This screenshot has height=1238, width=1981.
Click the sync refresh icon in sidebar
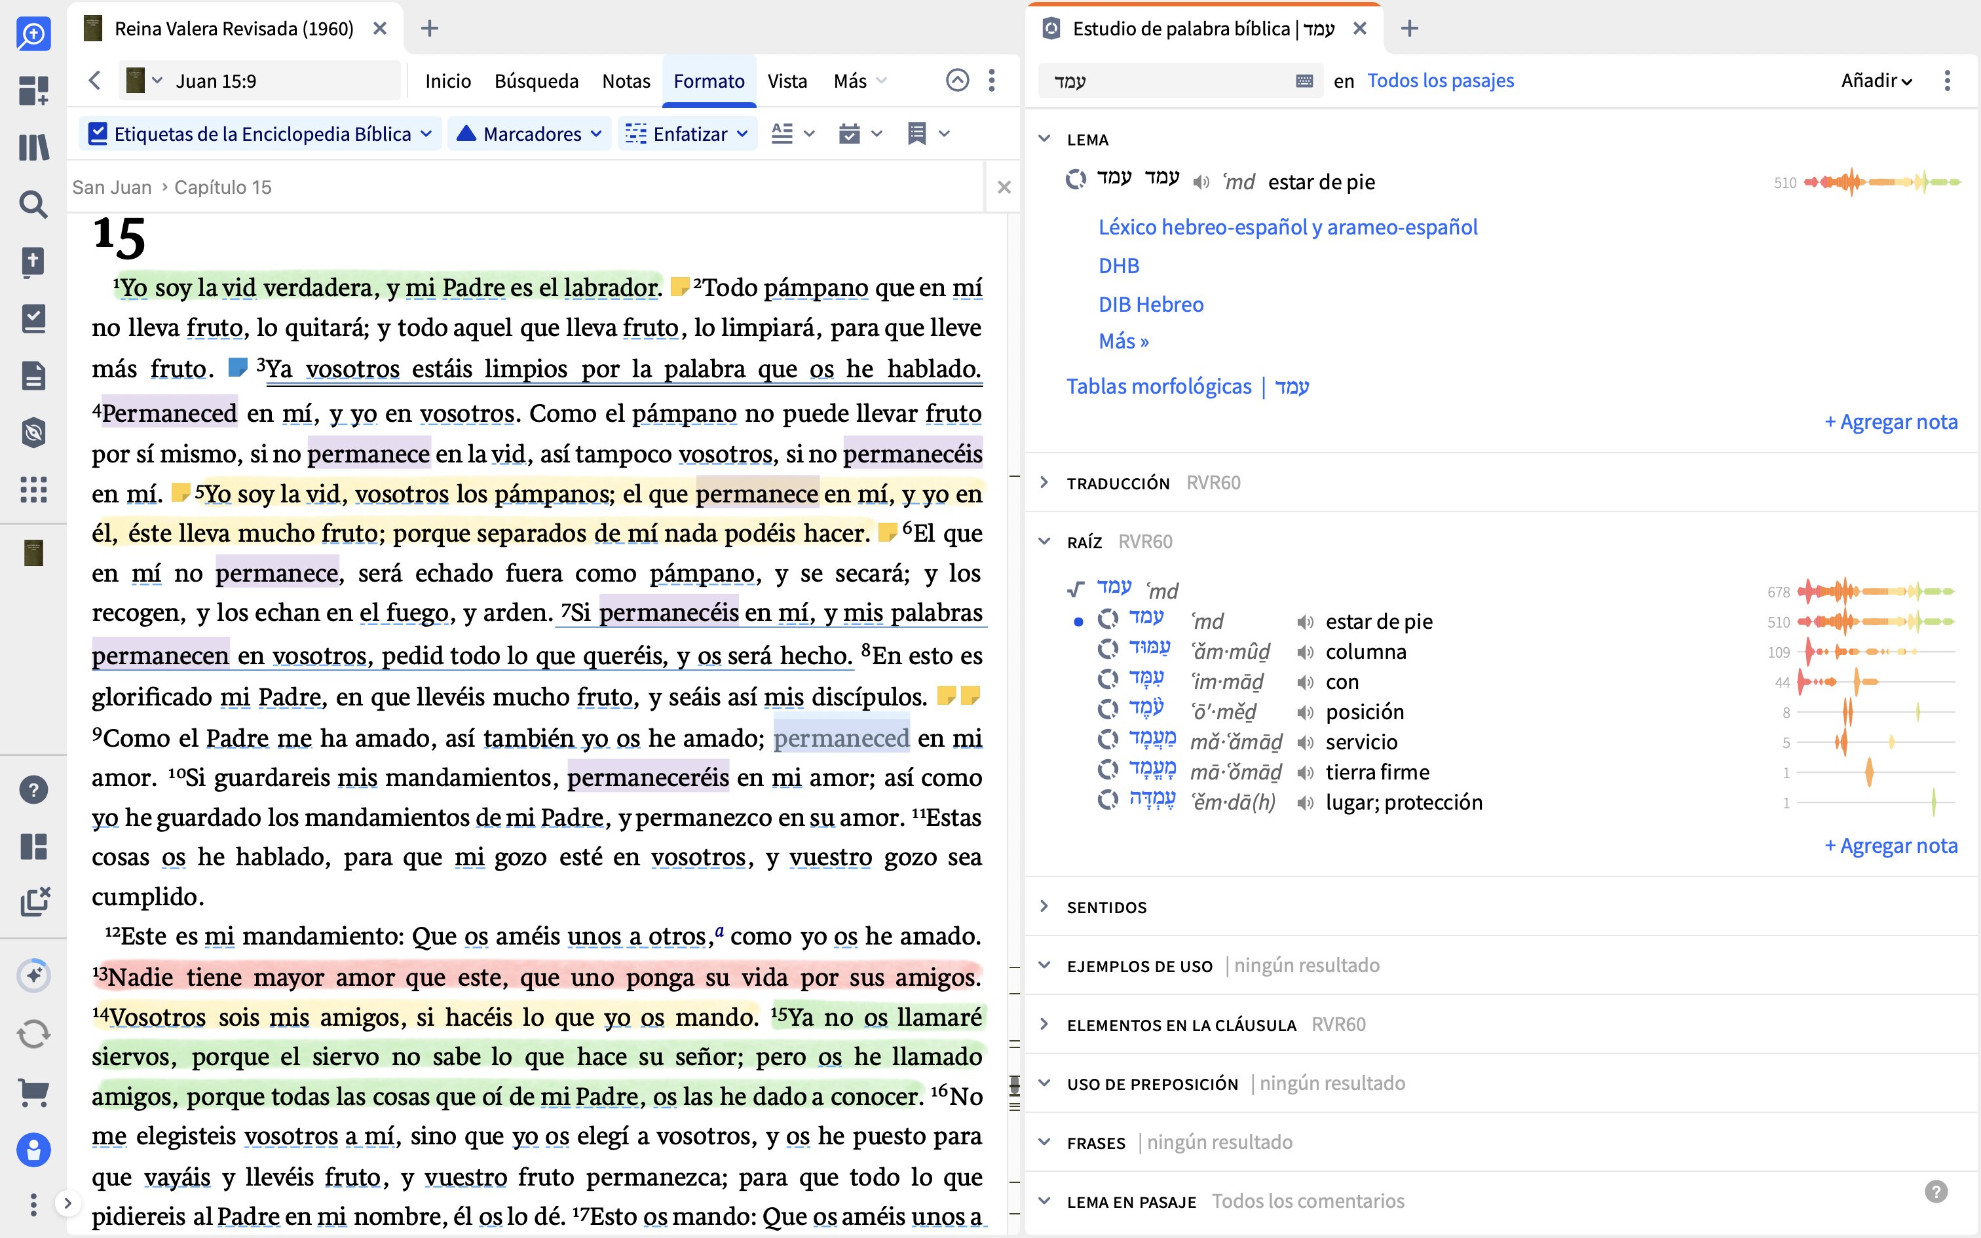[x=33, y=1034]
